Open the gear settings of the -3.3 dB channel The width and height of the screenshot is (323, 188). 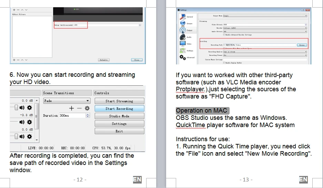(29, 122)
